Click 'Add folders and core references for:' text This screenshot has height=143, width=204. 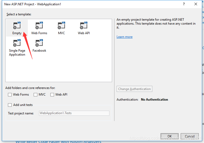pos(30,88)
